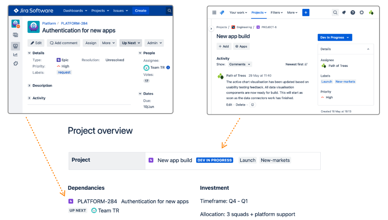Open the Up Next status dropdown
Image resolution: width=388 pixels, height=220 pixels.
pyautogui.click(x=130, y=43)
